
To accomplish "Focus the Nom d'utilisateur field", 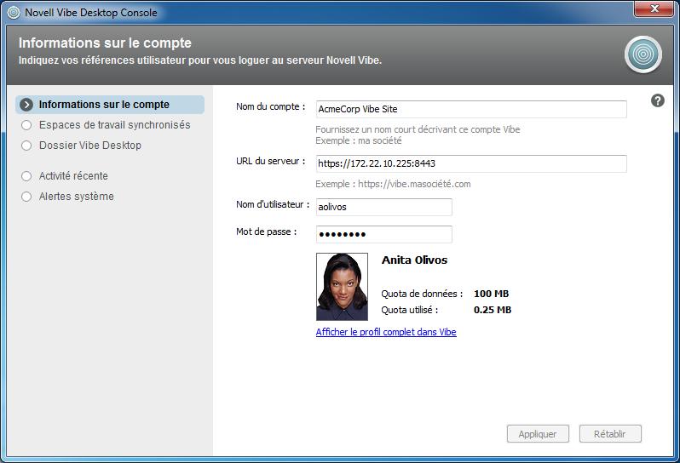I will coord(383,207).
